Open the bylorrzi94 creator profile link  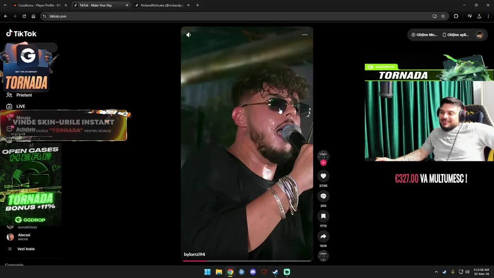(x=195, y=254)
